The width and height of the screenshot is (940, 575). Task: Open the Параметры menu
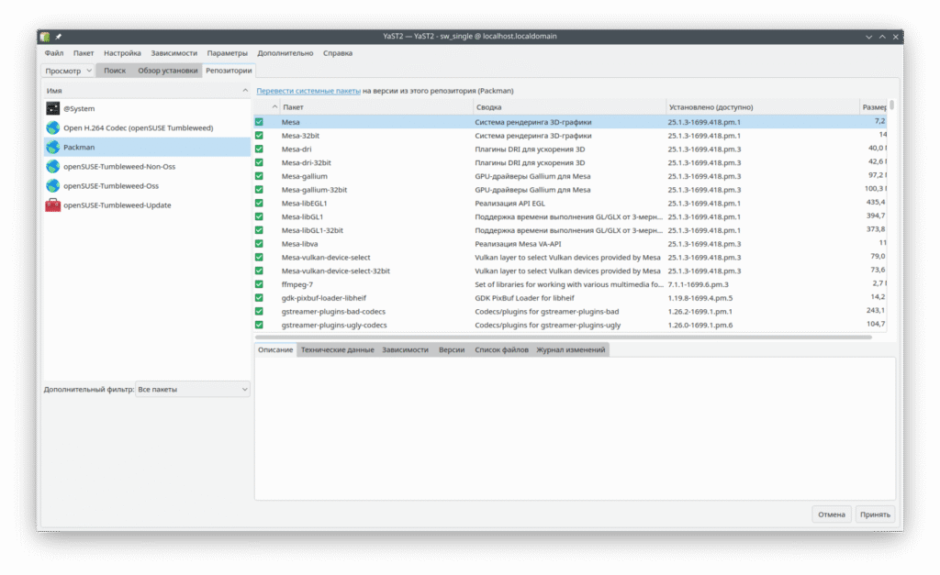coord(228,53)
